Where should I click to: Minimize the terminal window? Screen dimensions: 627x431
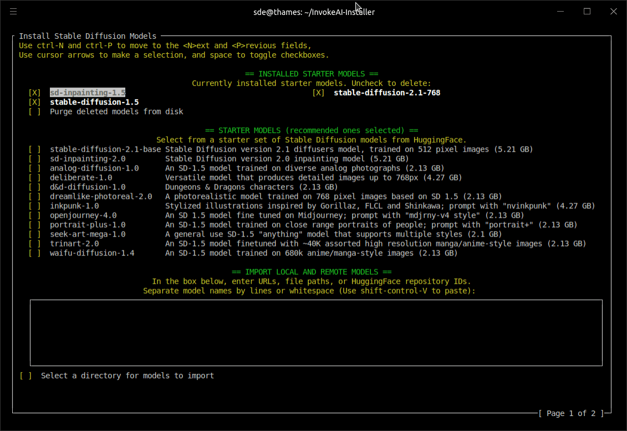pyautogui.click(x=560, y=12)
